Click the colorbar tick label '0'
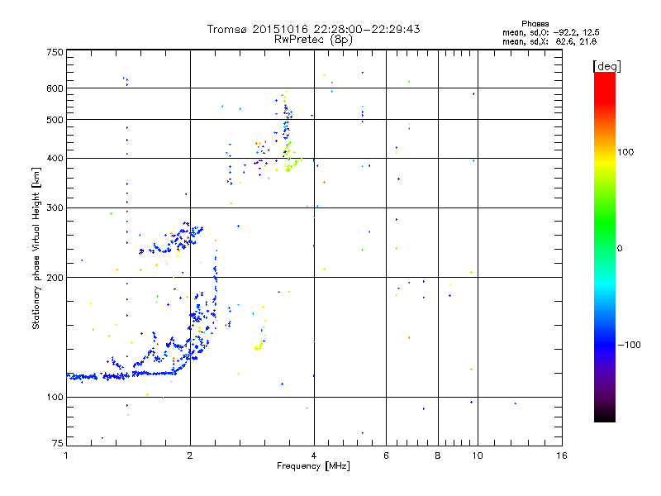The height and width of the screenshot is (496, 661). pyautogui.click(x=620, y=249)
